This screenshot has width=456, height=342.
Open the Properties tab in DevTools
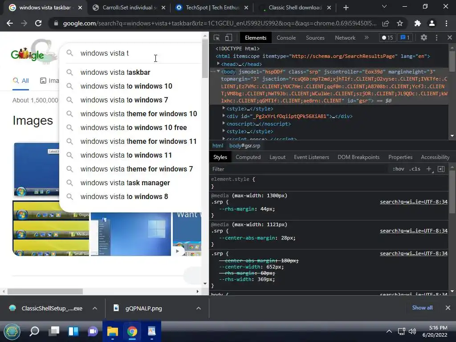point(400,157)
